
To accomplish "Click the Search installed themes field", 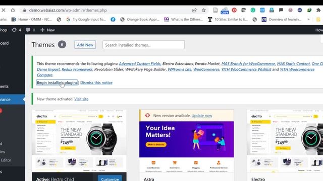I will [143, 45].
